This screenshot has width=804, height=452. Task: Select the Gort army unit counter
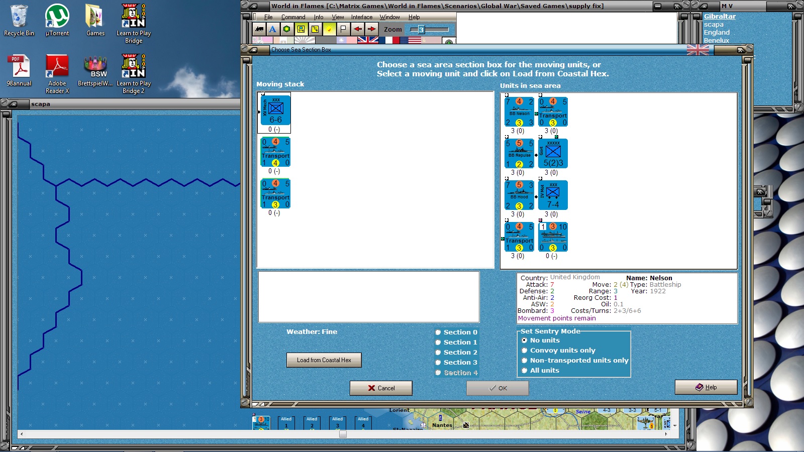click(x=553, y=154)
